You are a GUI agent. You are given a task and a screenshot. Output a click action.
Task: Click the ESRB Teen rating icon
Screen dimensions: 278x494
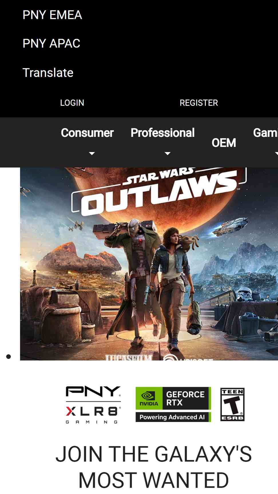pyautogui.click(x=233, y=405)
